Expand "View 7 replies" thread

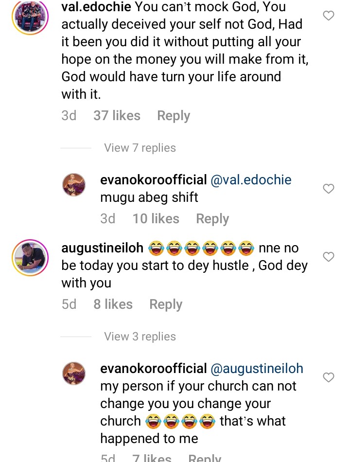[140, 148]
